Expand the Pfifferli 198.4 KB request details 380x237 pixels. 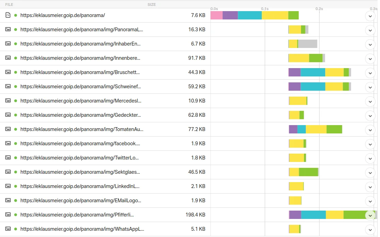pyautogui.click(x=370, y=215)
